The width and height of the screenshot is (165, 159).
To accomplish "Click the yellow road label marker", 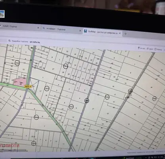I will tap(28, 87).
